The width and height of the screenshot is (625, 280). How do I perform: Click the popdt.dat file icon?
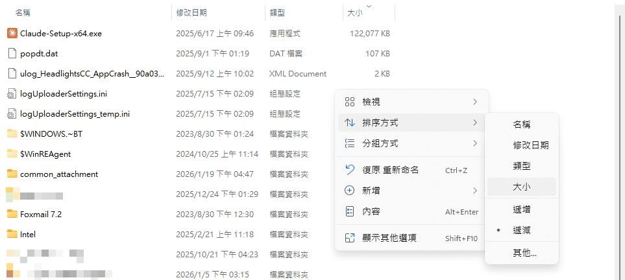pos(12,53)
